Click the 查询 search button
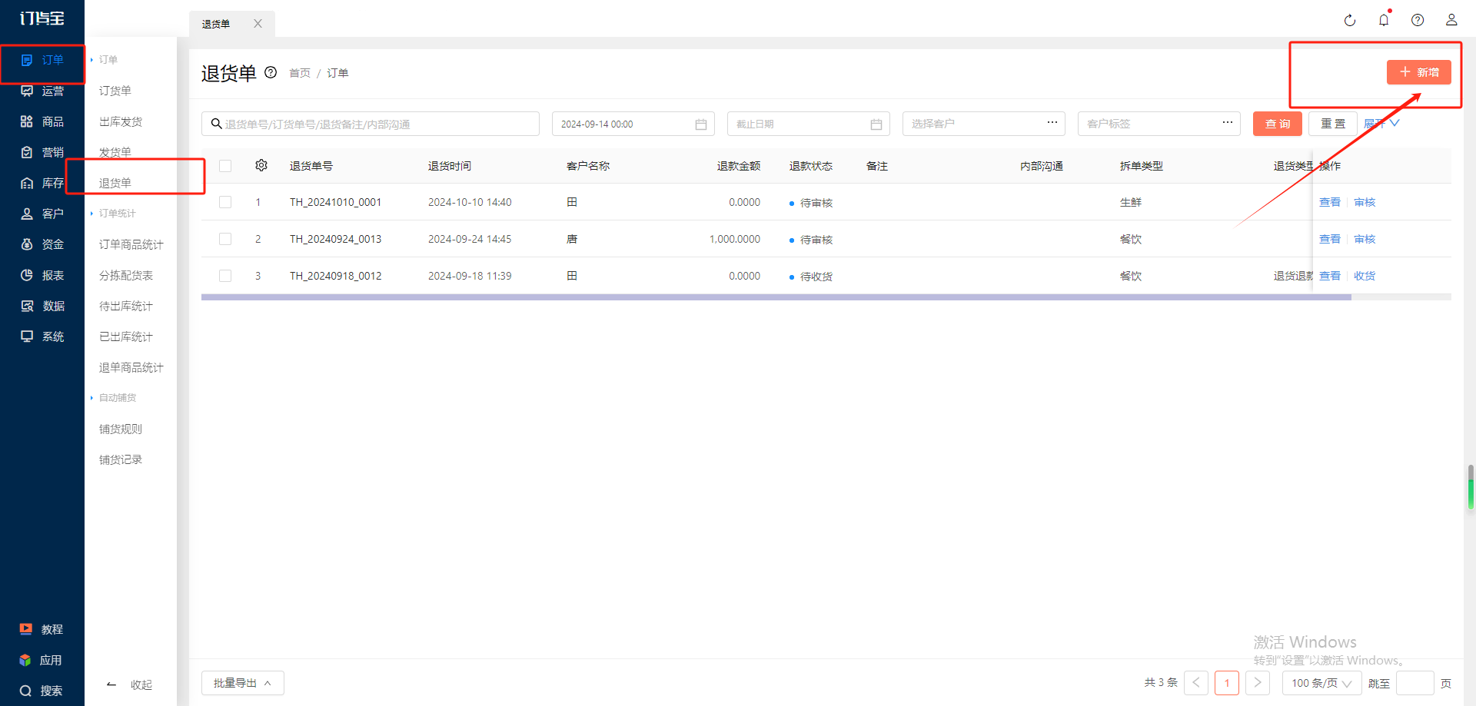 [x=1278, y=124]
